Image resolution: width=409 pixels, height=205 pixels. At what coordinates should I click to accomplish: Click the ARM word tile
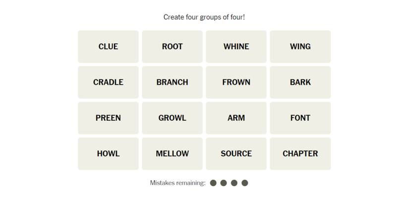(x=236, y=118)
